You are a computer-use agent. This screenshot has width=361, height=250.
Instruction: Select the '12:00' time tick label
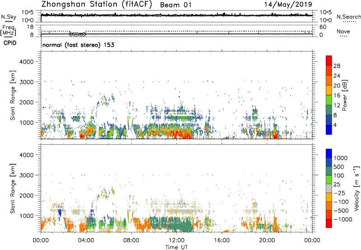coord(176,241)
